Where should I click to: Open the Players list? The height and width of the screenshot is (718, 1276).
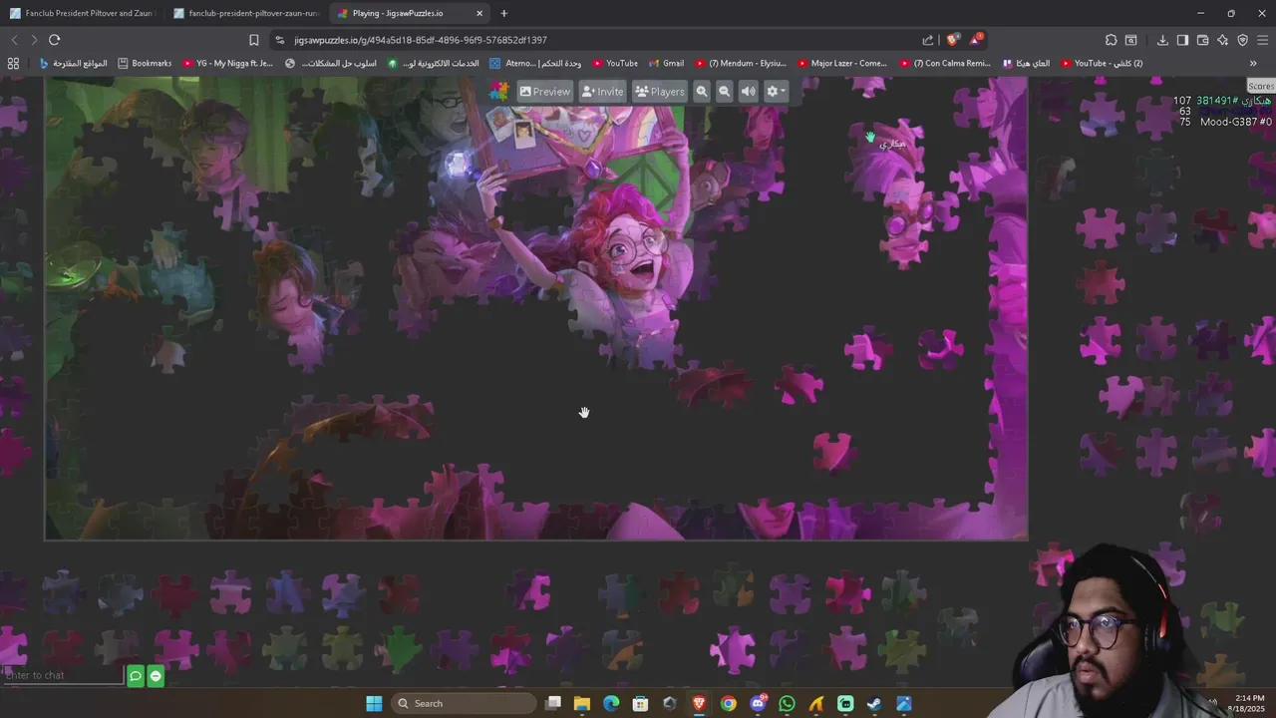coord(660,91)
